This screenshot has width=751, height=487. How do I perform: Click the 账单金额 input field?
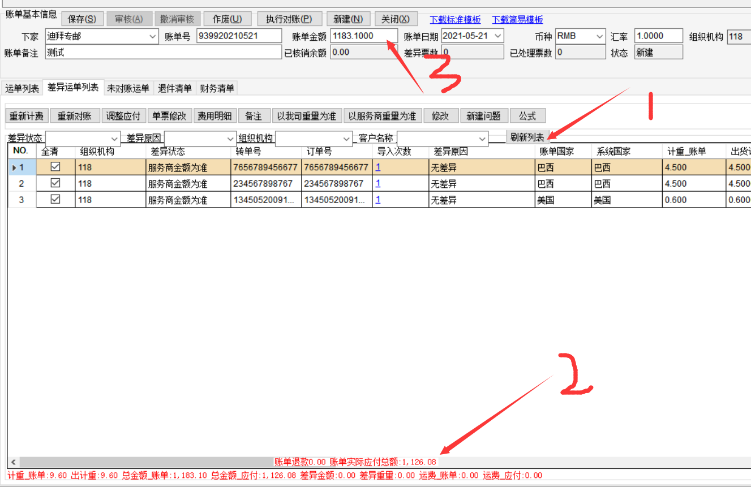[363, 36]
